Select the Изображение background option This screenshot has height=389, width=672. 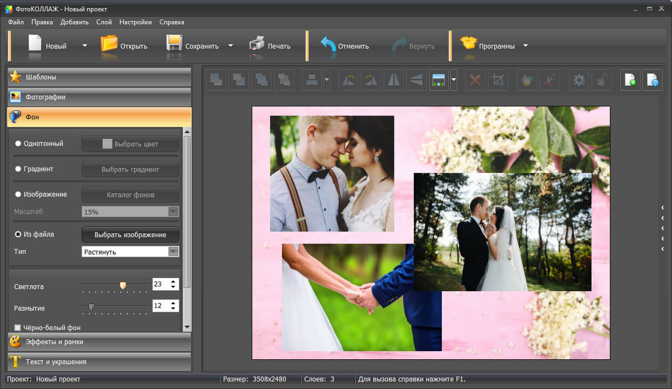click(41, 194)
